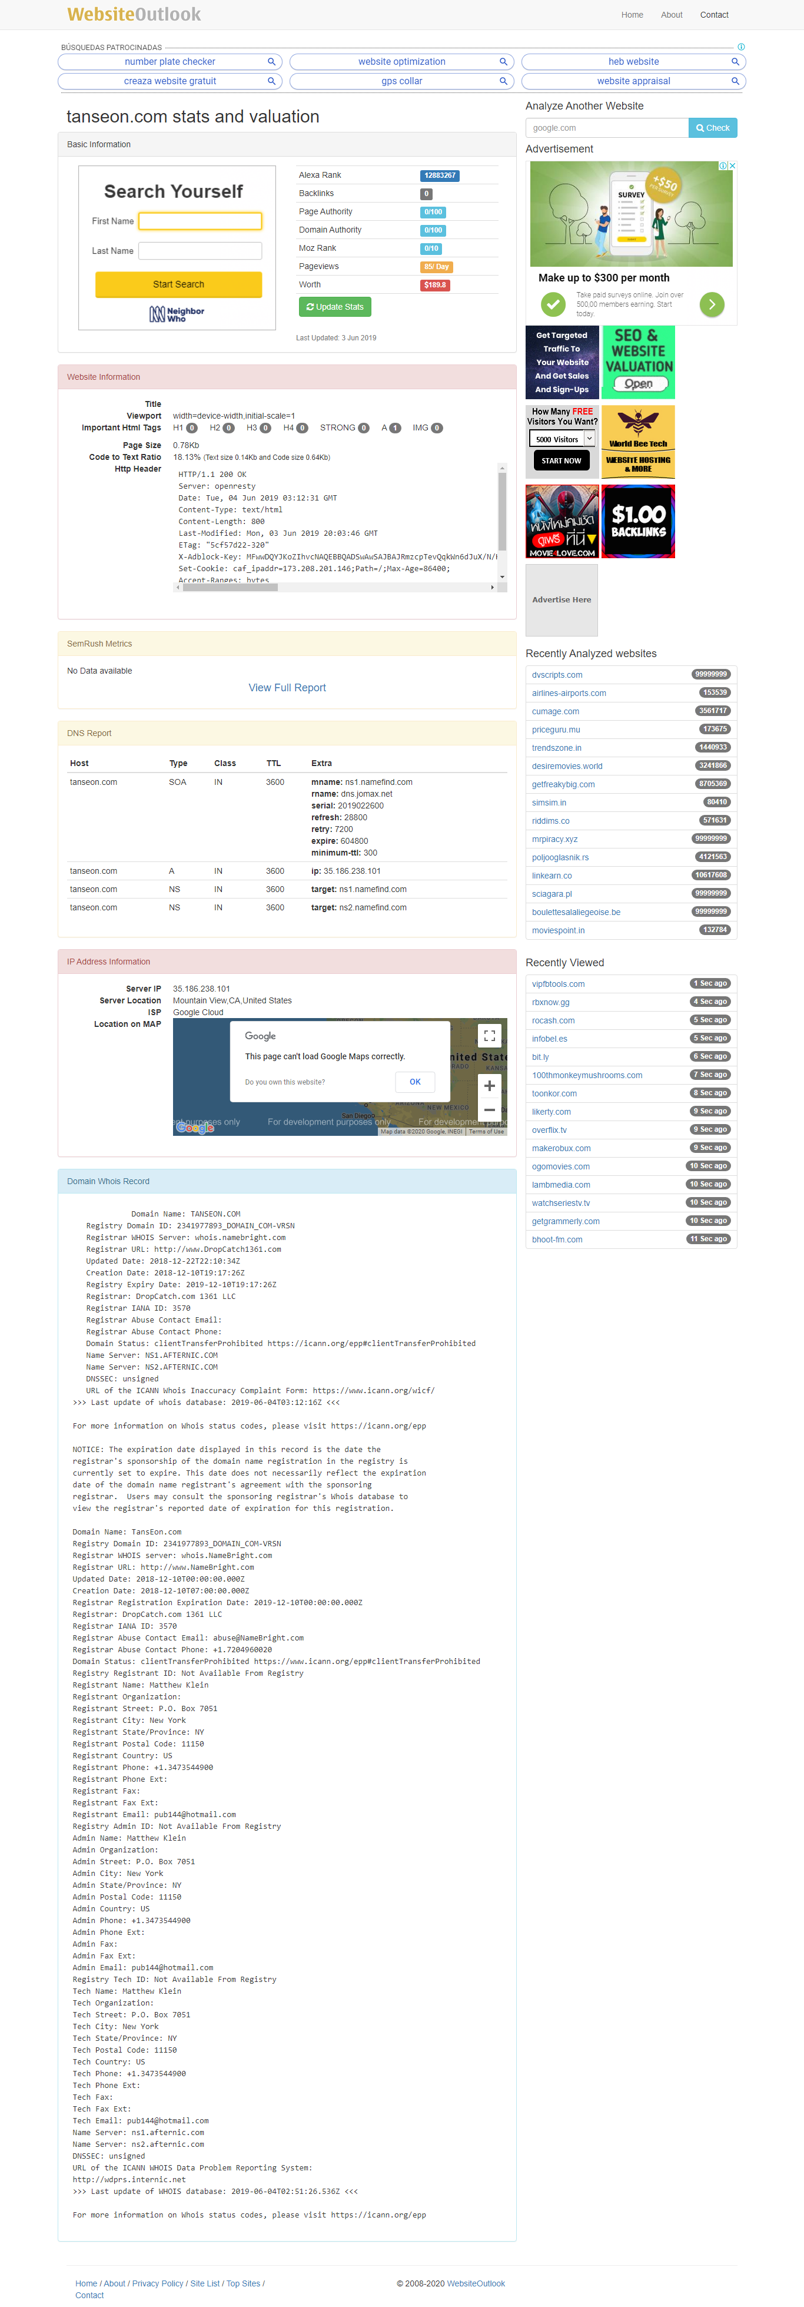Click the search icon beside website appraisal
The image size is (804, 2307).
click(735, 81)
